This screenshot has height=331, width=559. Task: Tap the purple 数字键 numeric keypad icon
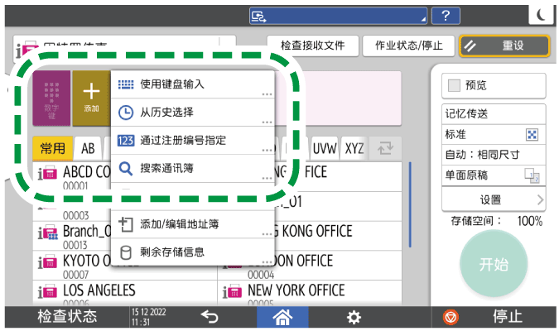[52, 98]
